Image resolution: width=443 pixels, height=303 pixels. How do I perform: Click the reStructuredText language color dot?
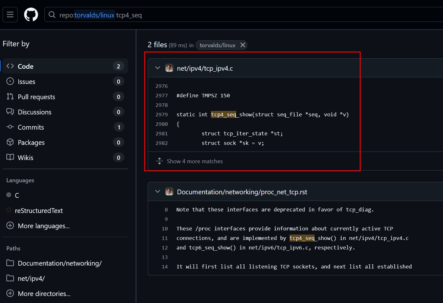pos(9,210)
